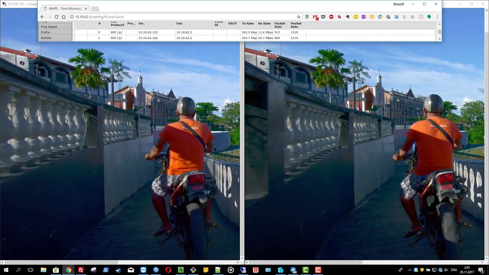Viewport: 489px width, 275px height.
Task: Close the WHITE - Torch tab
Action: [85, 8]
